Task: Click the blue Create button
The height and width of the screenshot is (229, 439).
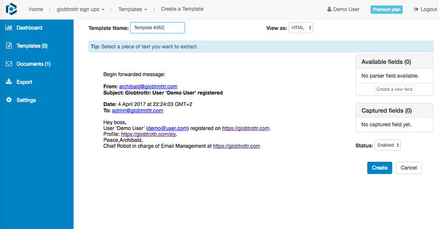Action: coord(380,168)
